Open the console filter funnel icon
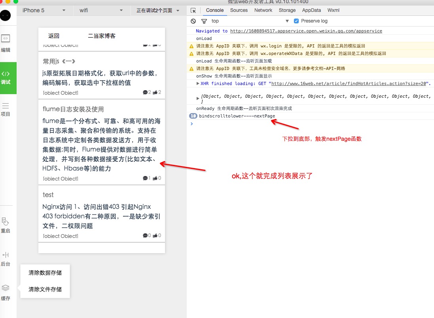 point(204,21)
